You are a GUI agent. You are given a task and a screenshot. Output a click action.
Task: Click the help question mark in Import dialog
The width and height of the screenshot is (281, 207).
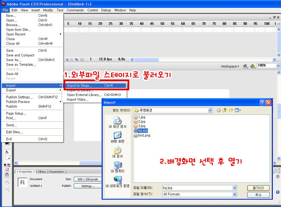[262, 102]
